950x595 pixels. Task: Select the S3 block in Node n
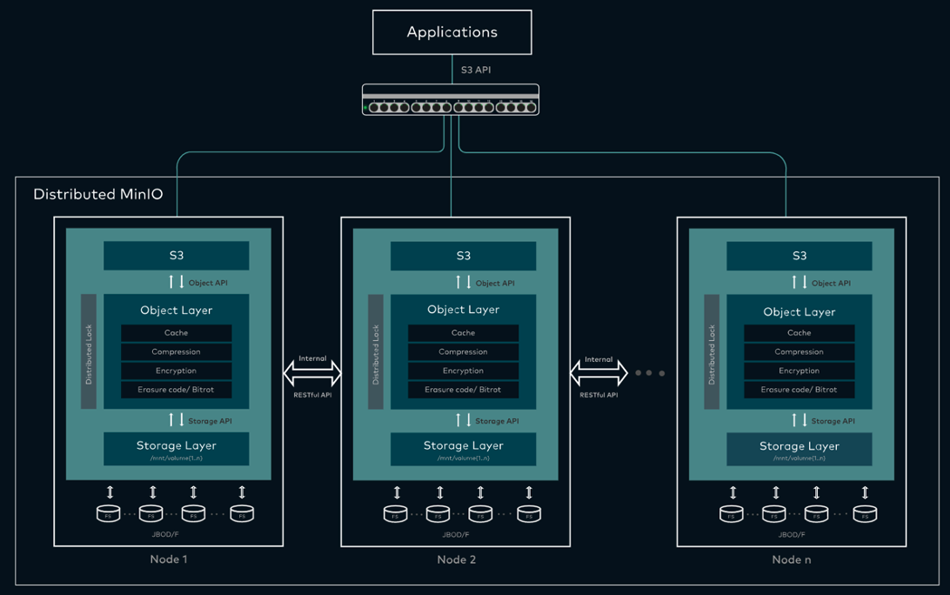799,256
